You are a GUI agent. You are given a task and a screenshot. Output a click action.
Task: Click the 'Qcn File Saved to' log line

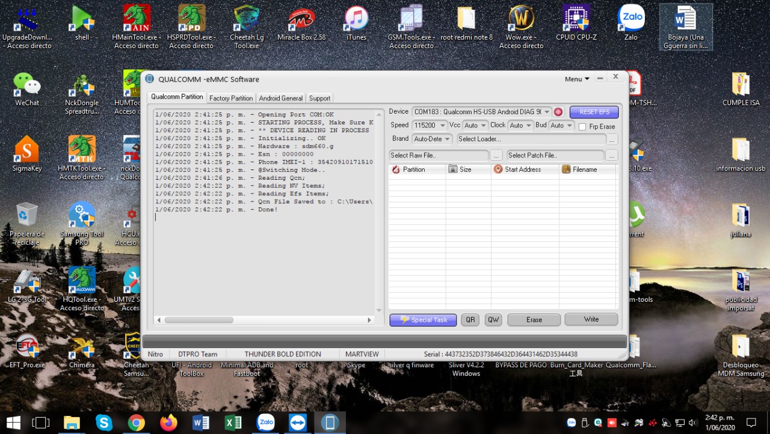(x=264, y=202)
